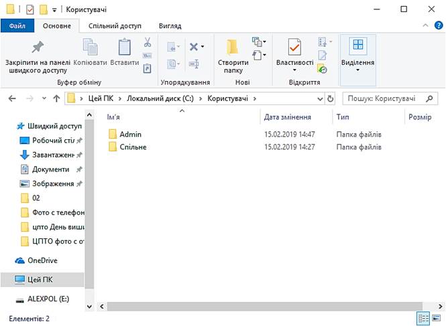Open Документи in navigation pane

(50, 169)
